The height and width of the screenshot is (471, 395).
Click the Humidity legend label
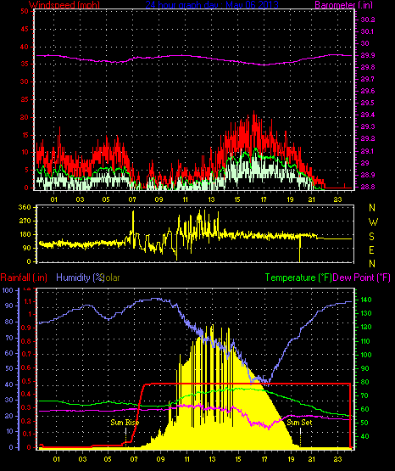80,278
